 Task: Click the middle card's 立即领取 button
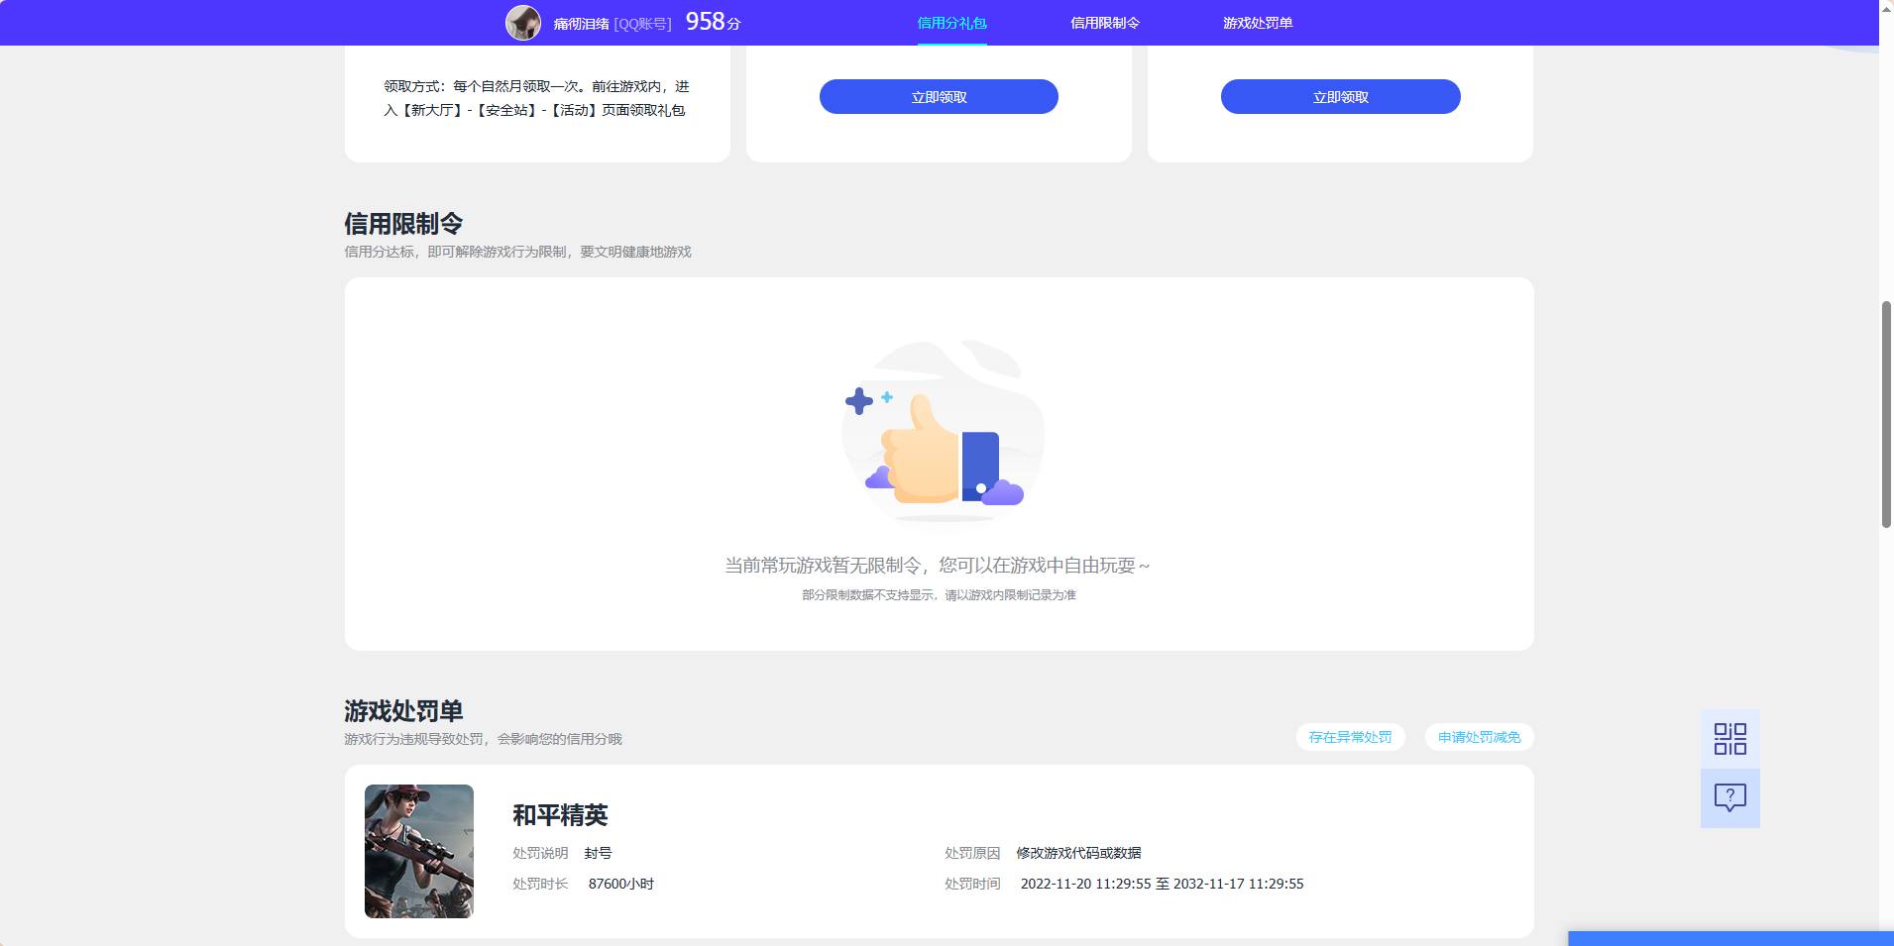pos(939,97)
